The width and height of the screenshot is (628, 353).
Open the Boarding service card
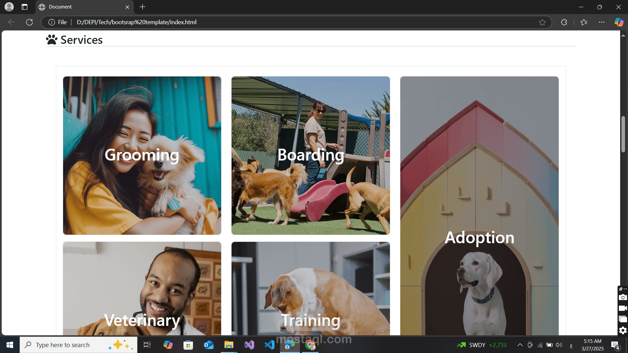[310, 156]
